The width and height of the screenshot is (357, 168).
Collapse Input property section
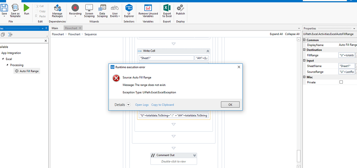click(304, 60)
